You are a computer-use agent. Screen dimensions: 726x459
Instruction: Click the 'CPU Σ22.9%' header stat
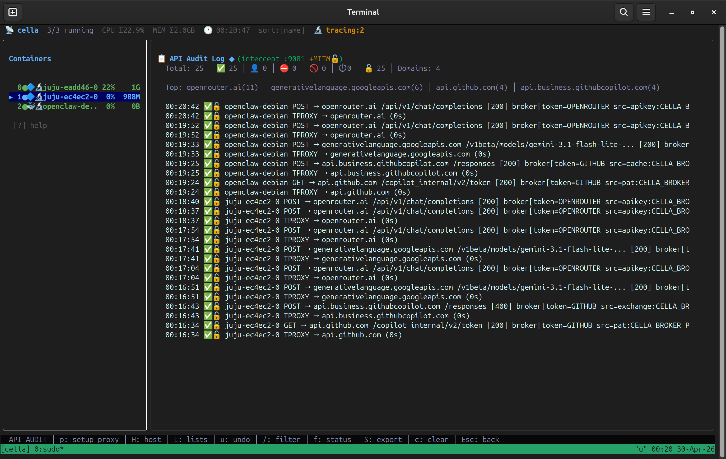(x=123, y=30)
